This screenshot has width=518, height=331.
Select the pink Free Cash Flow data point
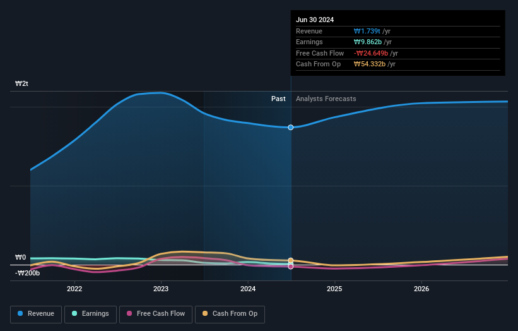pyautogui.click(x=291, y=267)
